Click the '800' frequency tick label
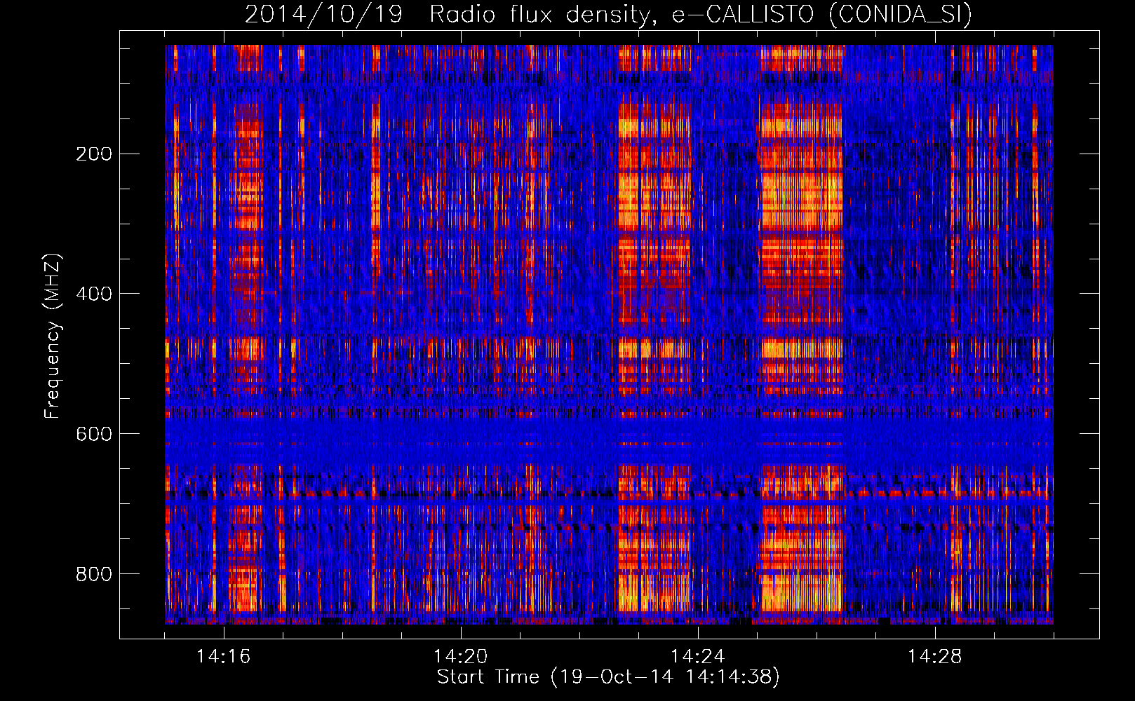 [x=94, y=575]
